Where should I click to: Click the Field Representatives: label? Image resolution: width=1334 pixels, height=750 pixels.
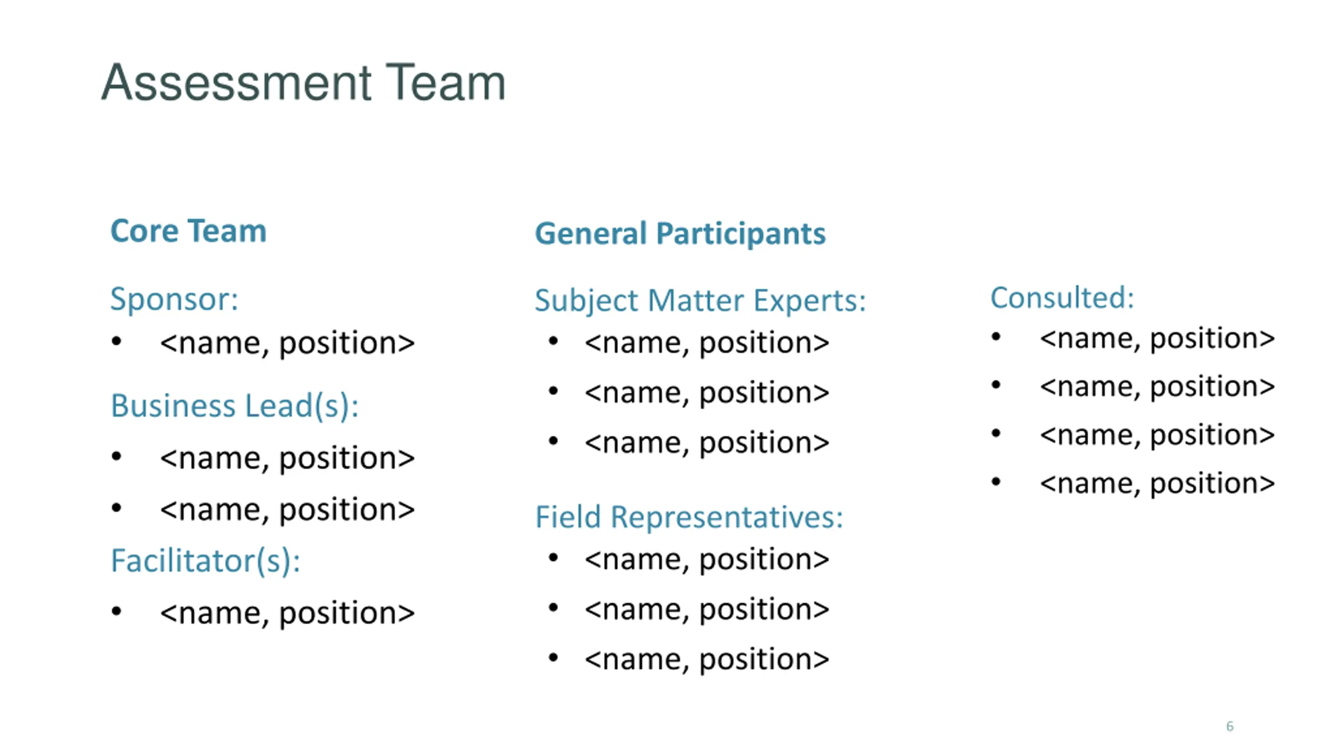click(x=689, y=517)
